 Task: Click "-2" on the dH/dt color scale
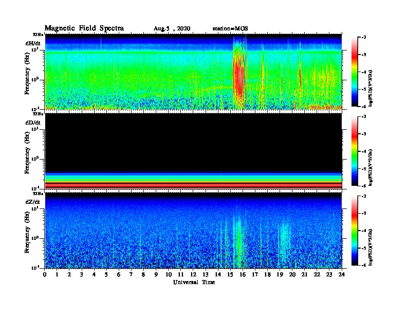click(x=364, y=38)
